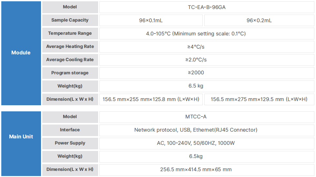Click the Average Cooling Rate label
Image resolution: width=316 pixels, height=177 pixels.
coord(70,60)
